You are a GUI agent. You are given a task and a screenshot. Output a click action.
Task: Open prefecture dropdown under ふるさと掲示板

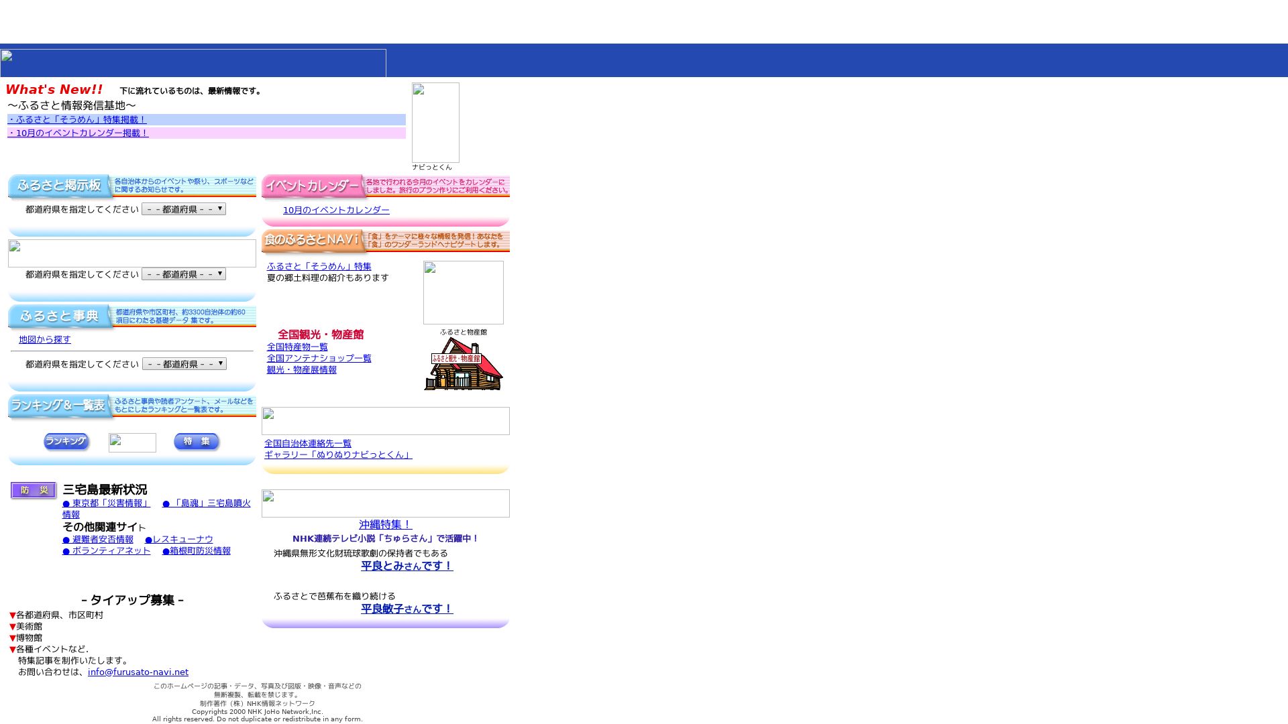184,209
